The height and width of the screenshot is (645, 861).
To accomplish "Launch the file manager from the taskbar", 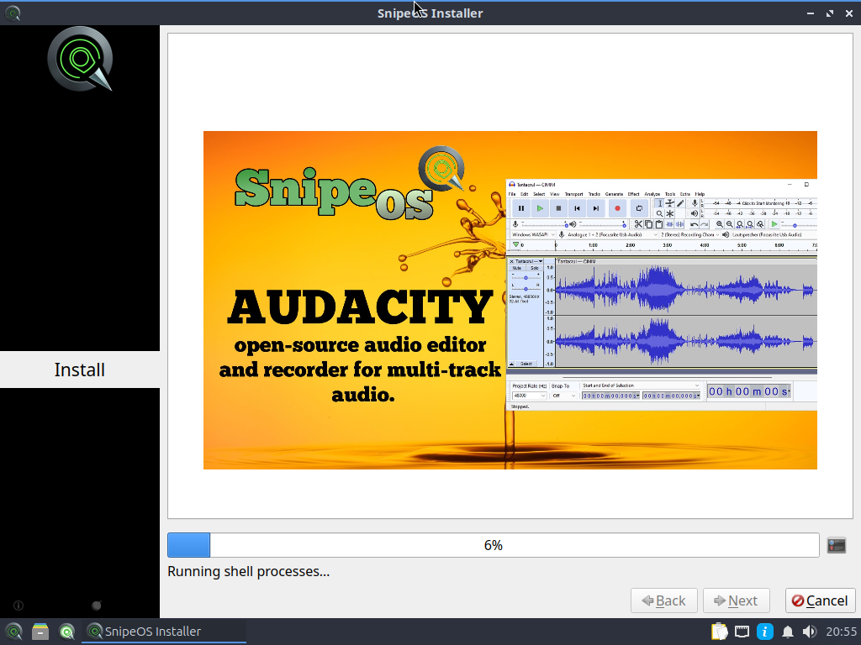I will point(40,632).
